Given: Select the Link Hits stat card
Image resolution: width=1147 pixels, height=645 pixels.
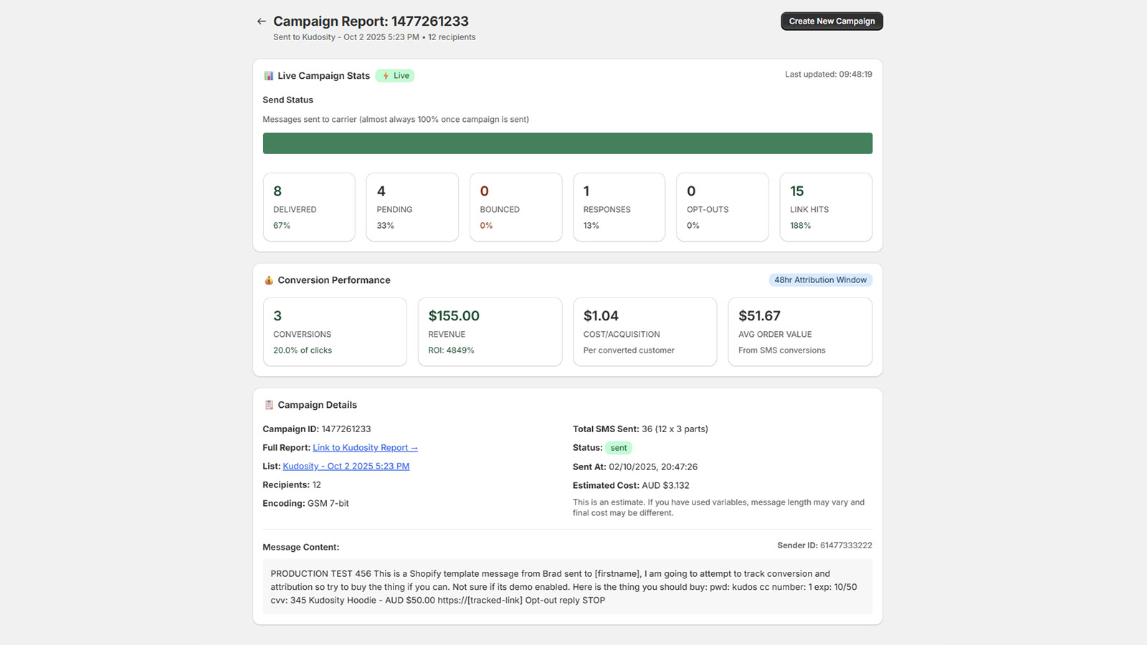Looking at the screenshot, I should tap(825, 207).
